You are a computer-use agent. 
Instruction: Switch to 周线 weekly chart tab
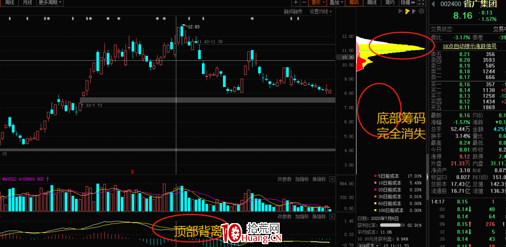9,3
